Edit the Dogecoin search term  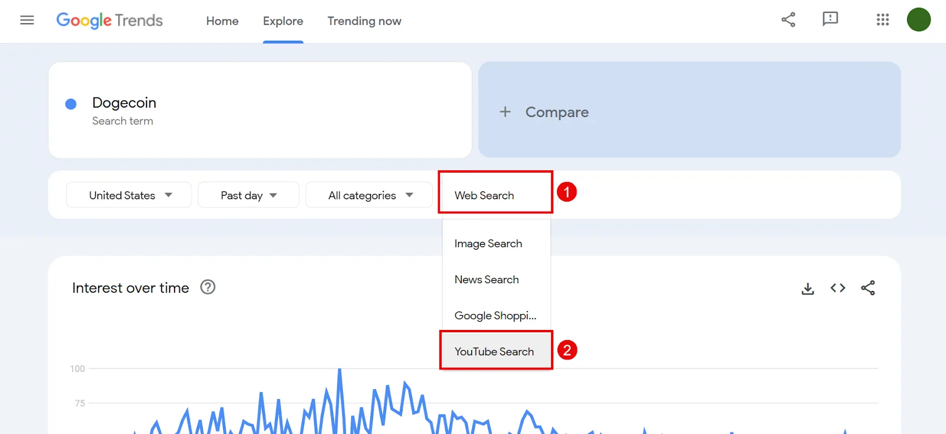[x=124, y=103]
